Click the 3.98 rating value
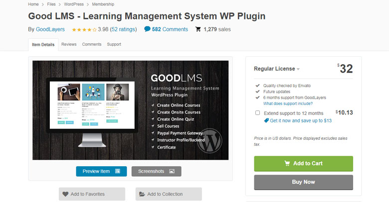 [x=103, y=29]
